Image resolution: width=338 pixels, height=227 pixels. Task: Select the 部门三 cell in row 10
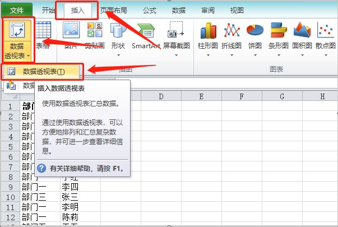(x=40, y=197)
